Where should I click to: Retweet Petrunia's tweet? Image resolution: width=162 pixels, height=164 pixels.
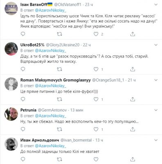click(59, 129)
